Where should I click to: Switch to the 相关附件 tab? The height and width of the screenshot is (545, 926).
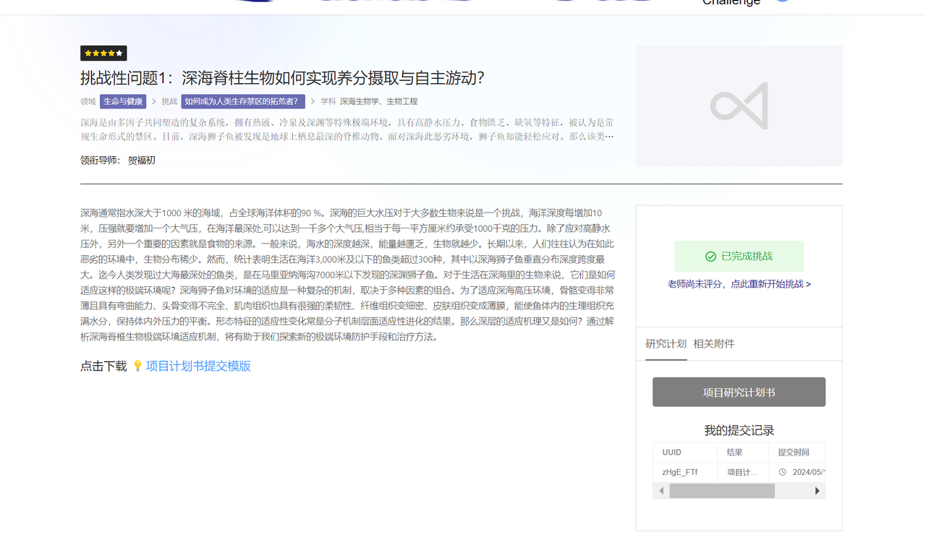pos(713,344)
